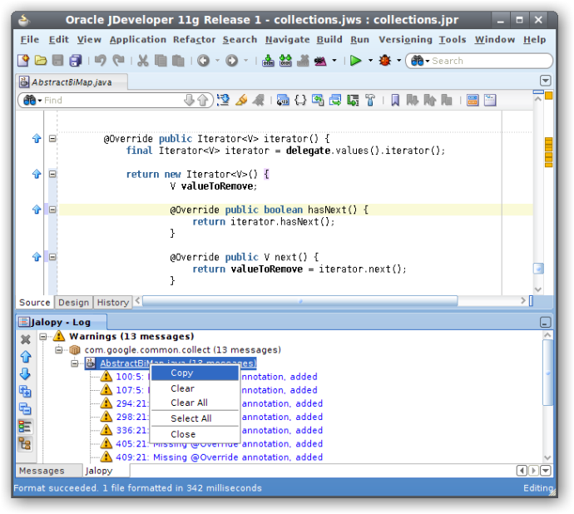The image size is (574, 514).
Task: Collapse code fold at 'return new Iterator' line
Action: coord(52,174)
